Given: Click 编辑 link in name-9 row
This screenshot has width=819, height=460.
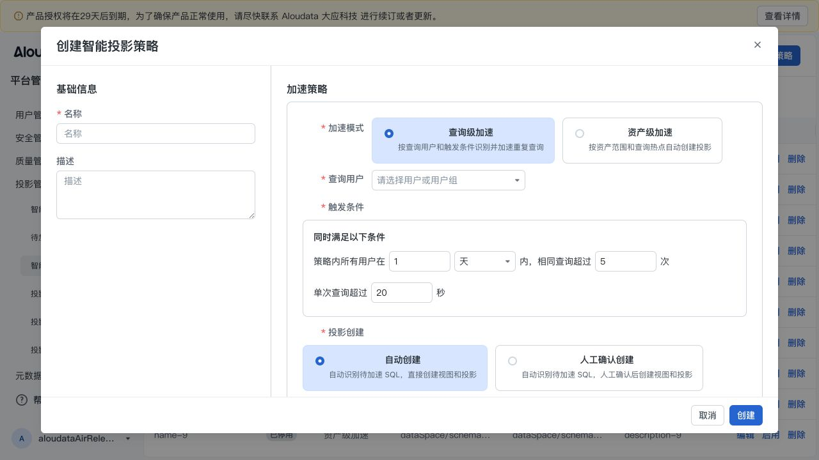Looking at the screenshot, I should [x=745, y=435].
